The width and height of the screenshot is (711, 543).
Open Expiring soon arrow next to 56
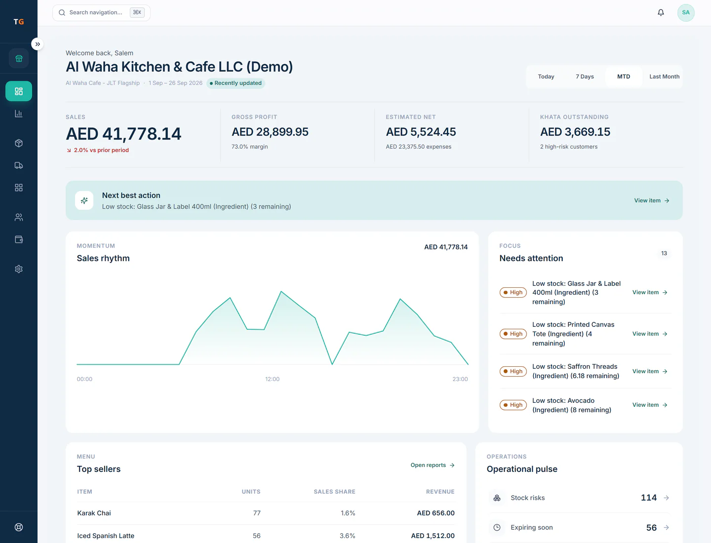pyautogui.click(x=666, y=527)
